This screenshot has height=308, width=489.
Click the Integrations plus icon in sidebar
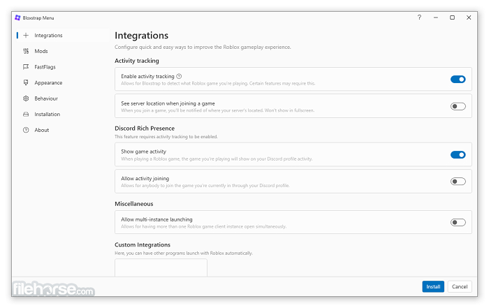tap(26, 35)
